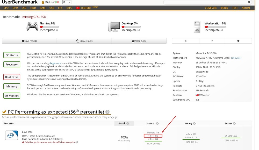Click the Workstation tower icon

197,27
